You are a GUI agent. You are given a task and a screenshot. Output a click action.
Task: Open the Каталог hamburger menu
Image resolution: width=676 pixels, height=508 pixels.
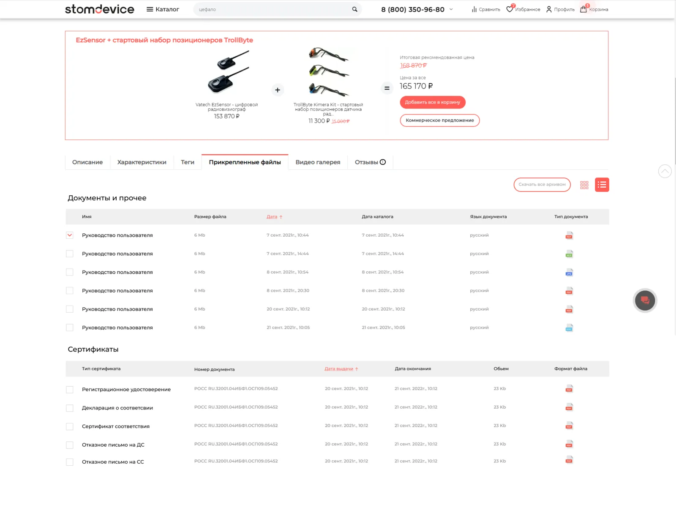pyautogui.click(x=163, y=9)
